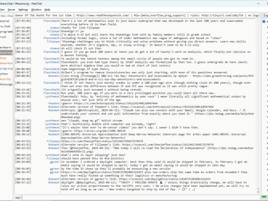The width and height of the screenshot is (268, 201).
Task: Open the xcancel theojaffee alternate link
Action: pyautogui.click(x=168, y=144)
